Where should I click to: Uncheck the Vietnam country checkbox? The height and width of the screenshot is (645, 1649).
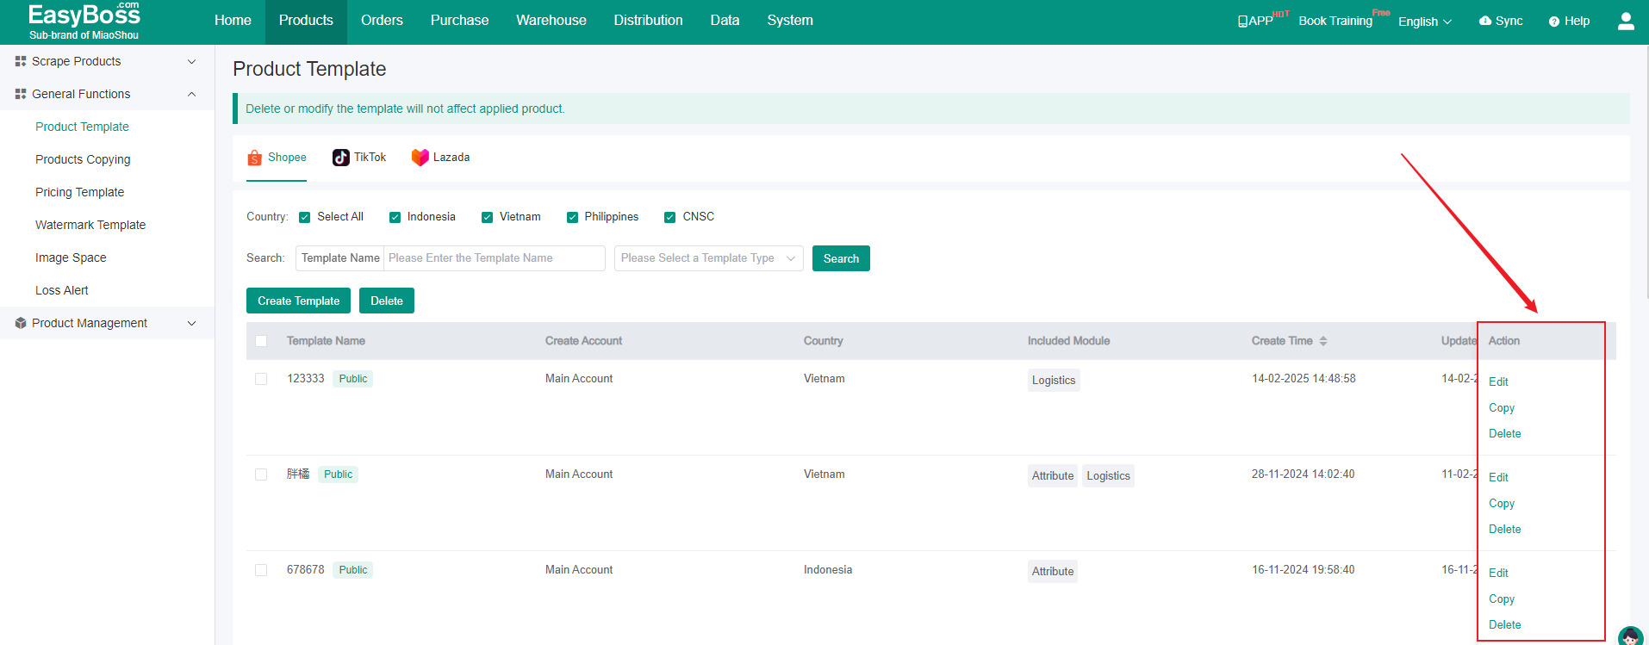pos(487,217)
